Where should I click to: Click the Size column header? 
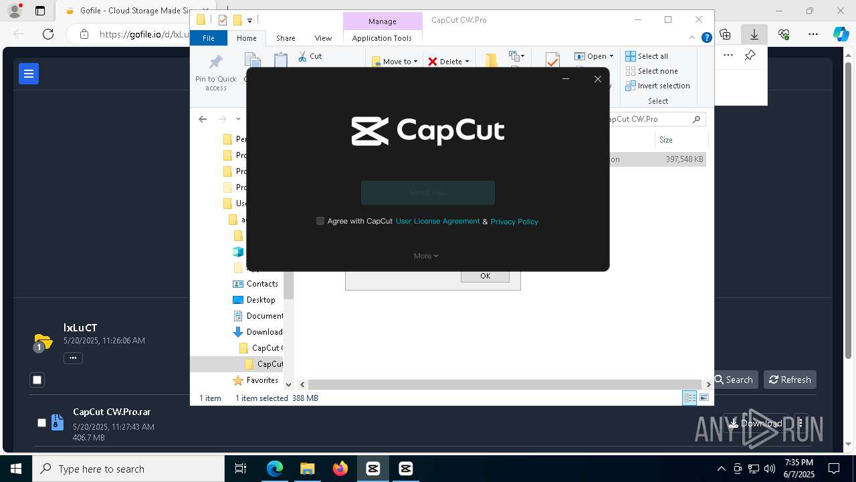tap(680, 140)
